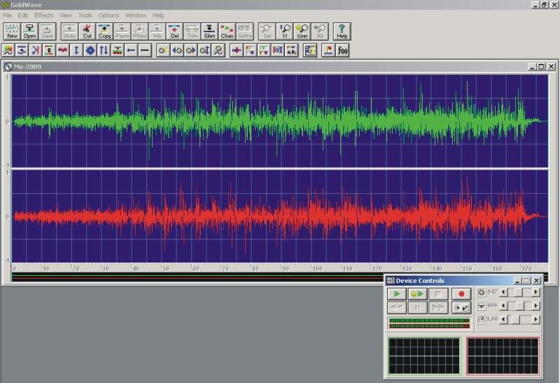Click the red record button
Screen dimensions: 560x383
click(461, 294)
